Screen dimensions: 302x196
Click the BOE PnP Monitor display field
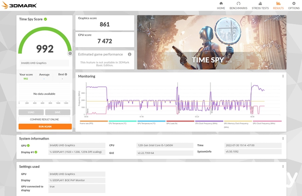pos(76,180)
